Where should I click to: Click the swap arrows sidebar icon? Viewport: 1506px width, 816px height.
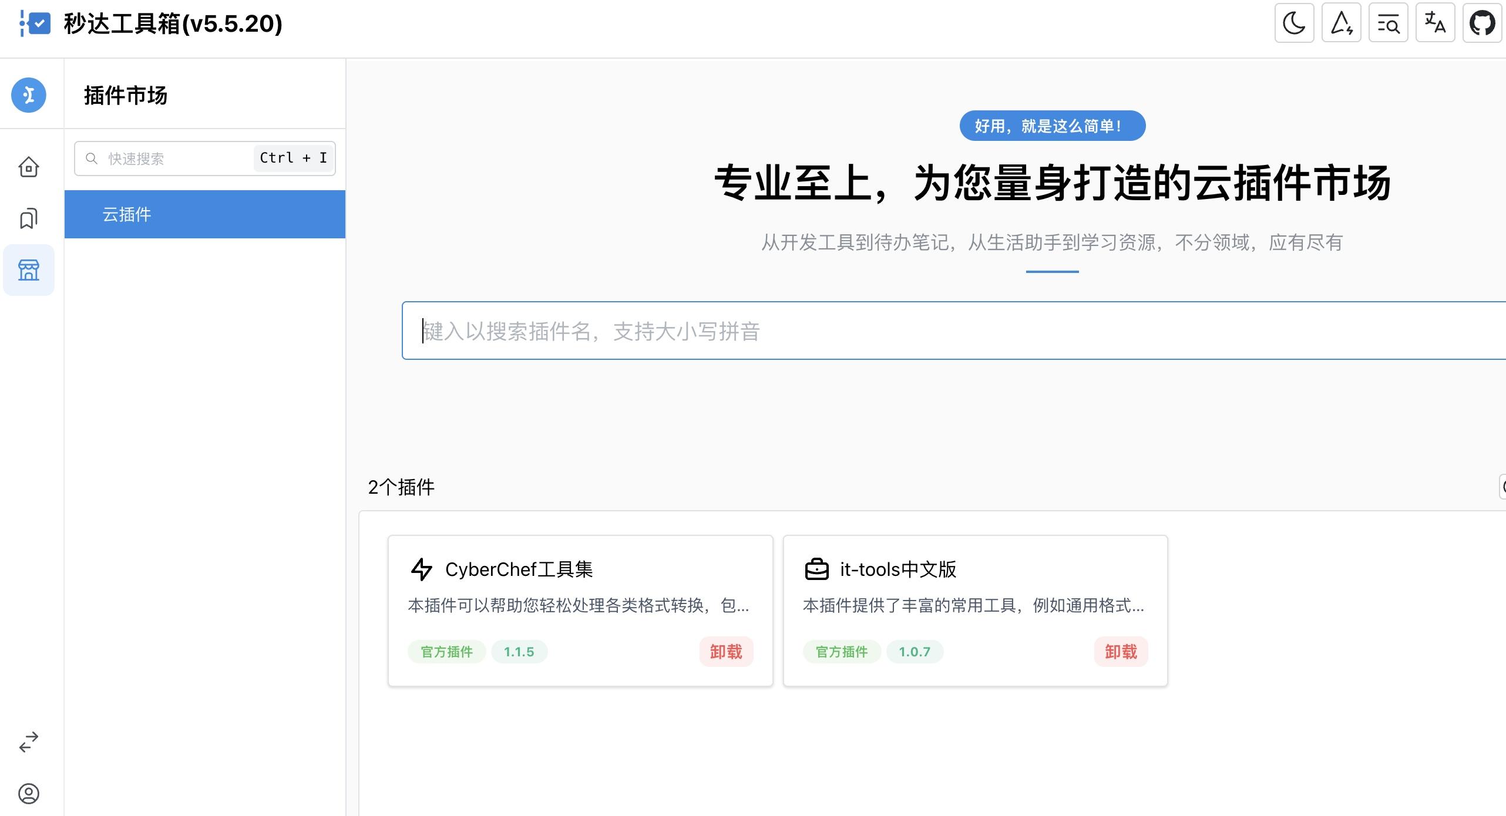click(29, 742)
